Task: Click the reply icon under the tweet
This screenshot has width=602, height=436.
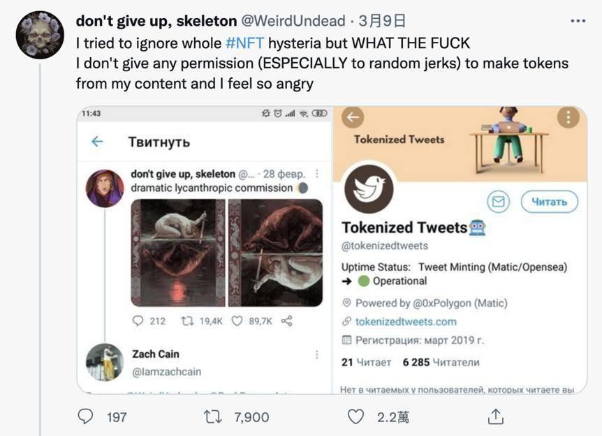Action: click(x=85, y=416)
